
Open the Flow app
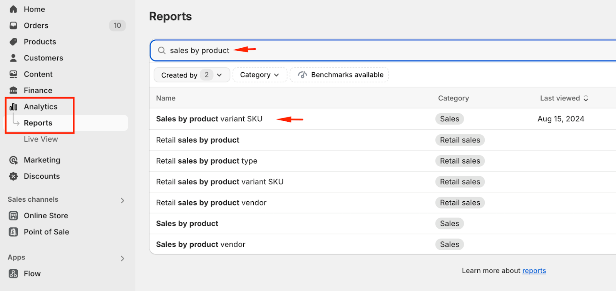point(32,274)
